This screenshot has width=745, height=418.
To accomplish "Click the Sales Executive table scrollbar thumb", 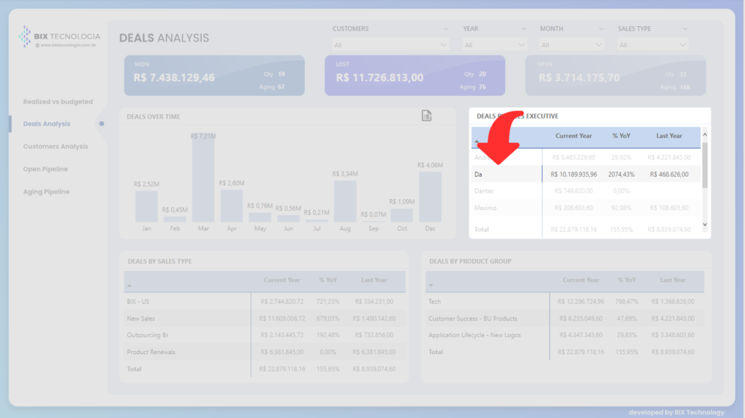I will click(704, 165).
